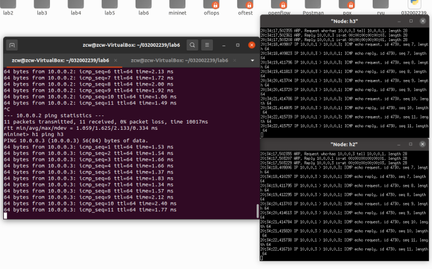This screenshot has height=269, width=432.
Task: Click the terminal window title text
Action: (131, 45)
